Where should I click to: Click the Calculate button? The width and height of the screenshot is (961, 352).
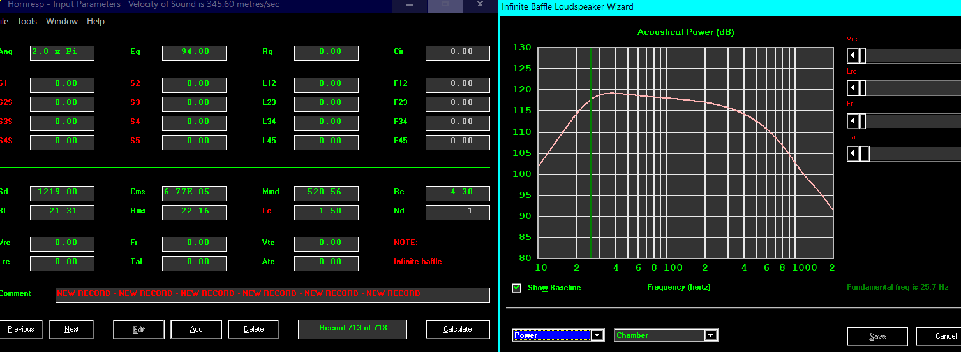458,329
